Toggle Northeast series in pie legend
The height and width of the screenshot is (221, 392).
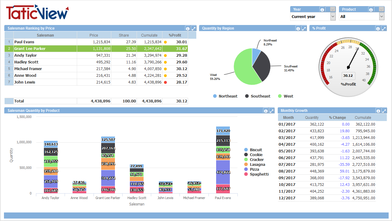tap(225, 96)
